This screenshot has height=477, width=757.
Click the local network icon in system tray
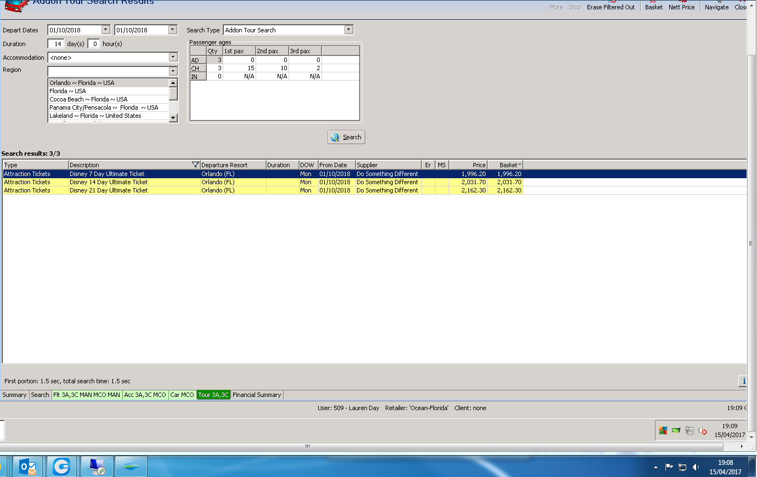[682, 467]
